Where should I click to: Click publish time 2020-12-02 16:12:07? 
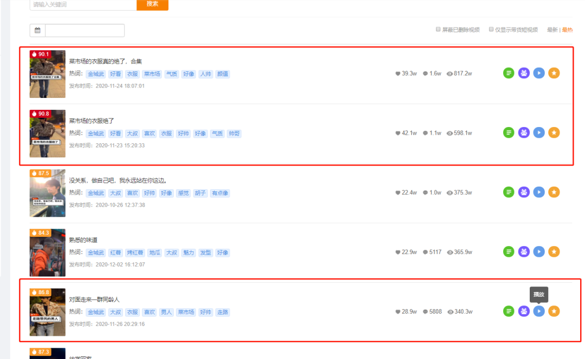(x=120, y=265)
